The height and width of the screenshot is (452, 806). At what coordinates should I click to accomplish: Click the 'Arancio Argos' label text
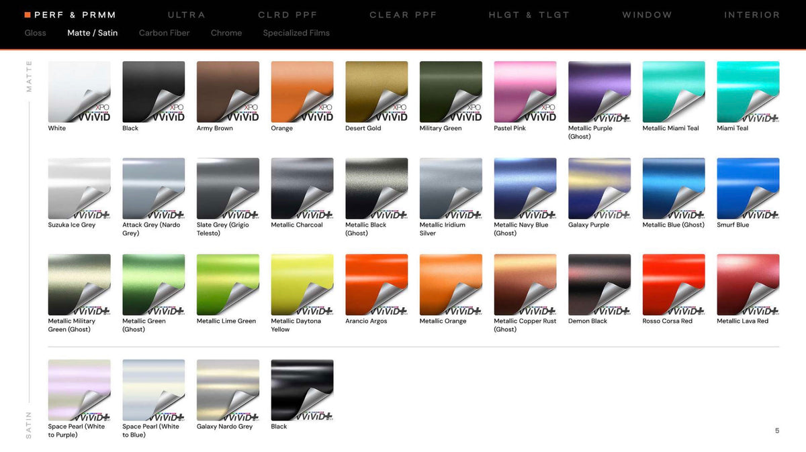click(367, 321)
